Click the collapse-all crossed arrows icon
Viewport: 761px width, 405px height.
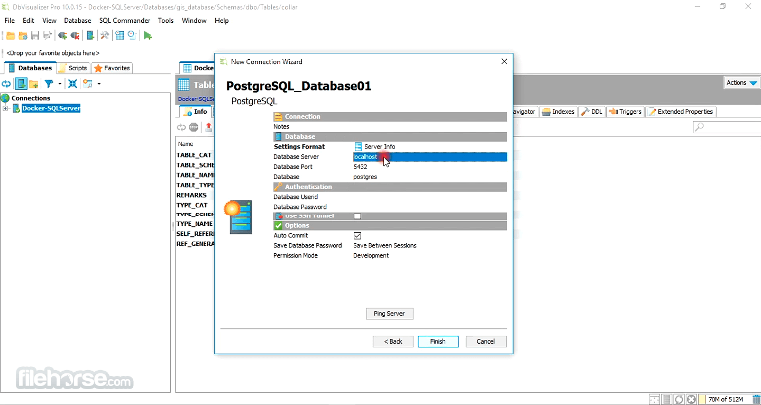[73, 84]
